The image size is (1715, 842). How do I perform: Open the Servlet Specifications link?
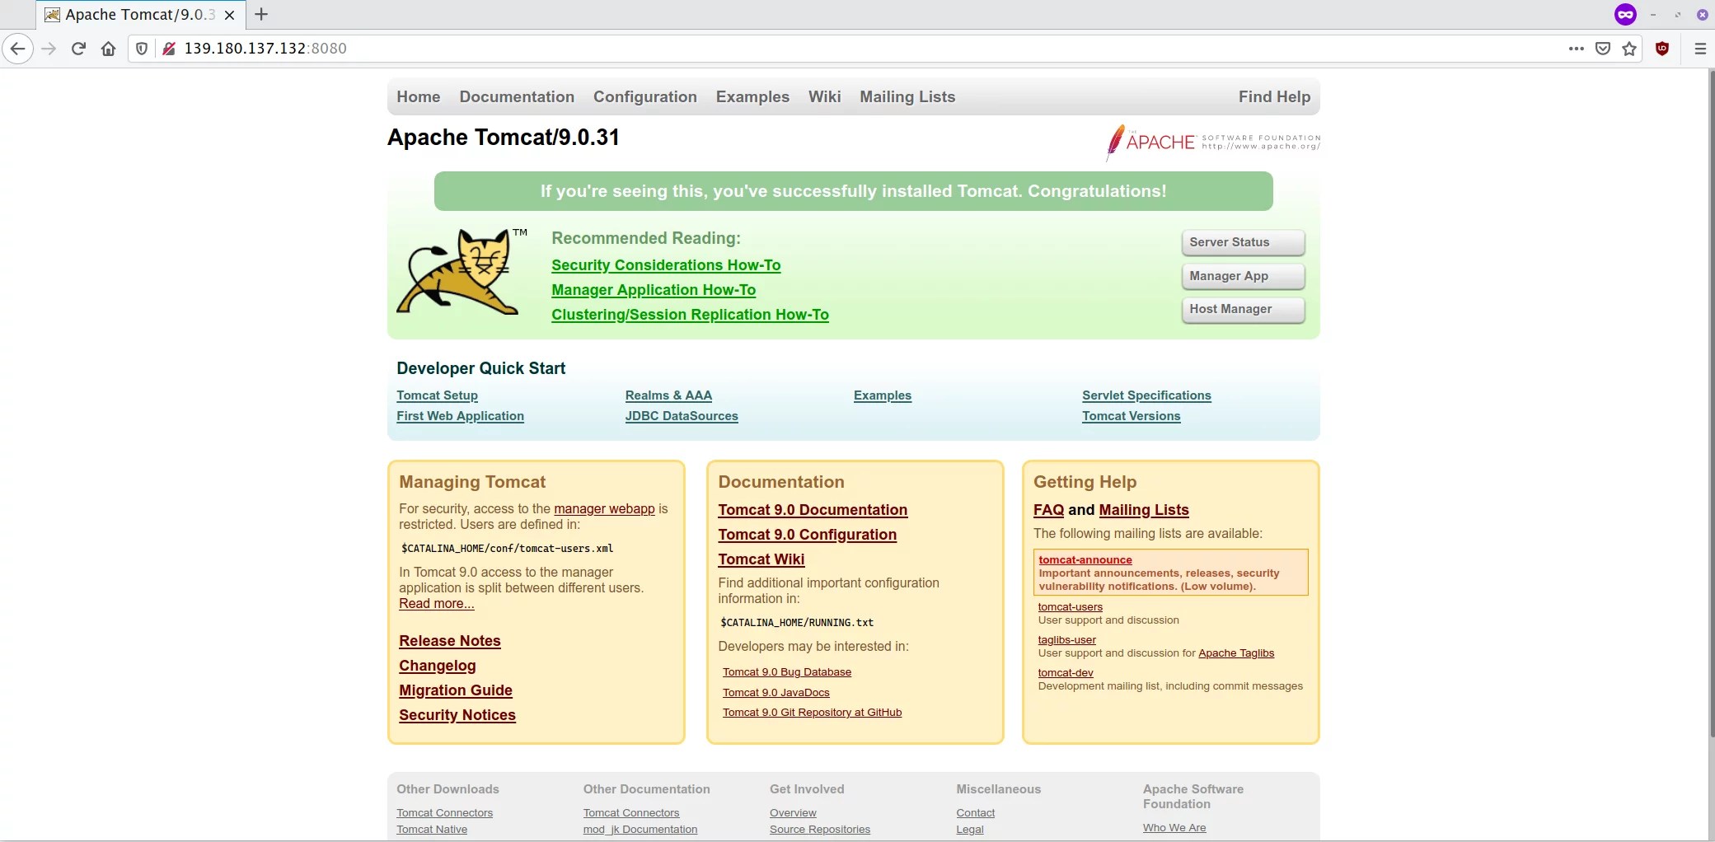point(1146,395)
